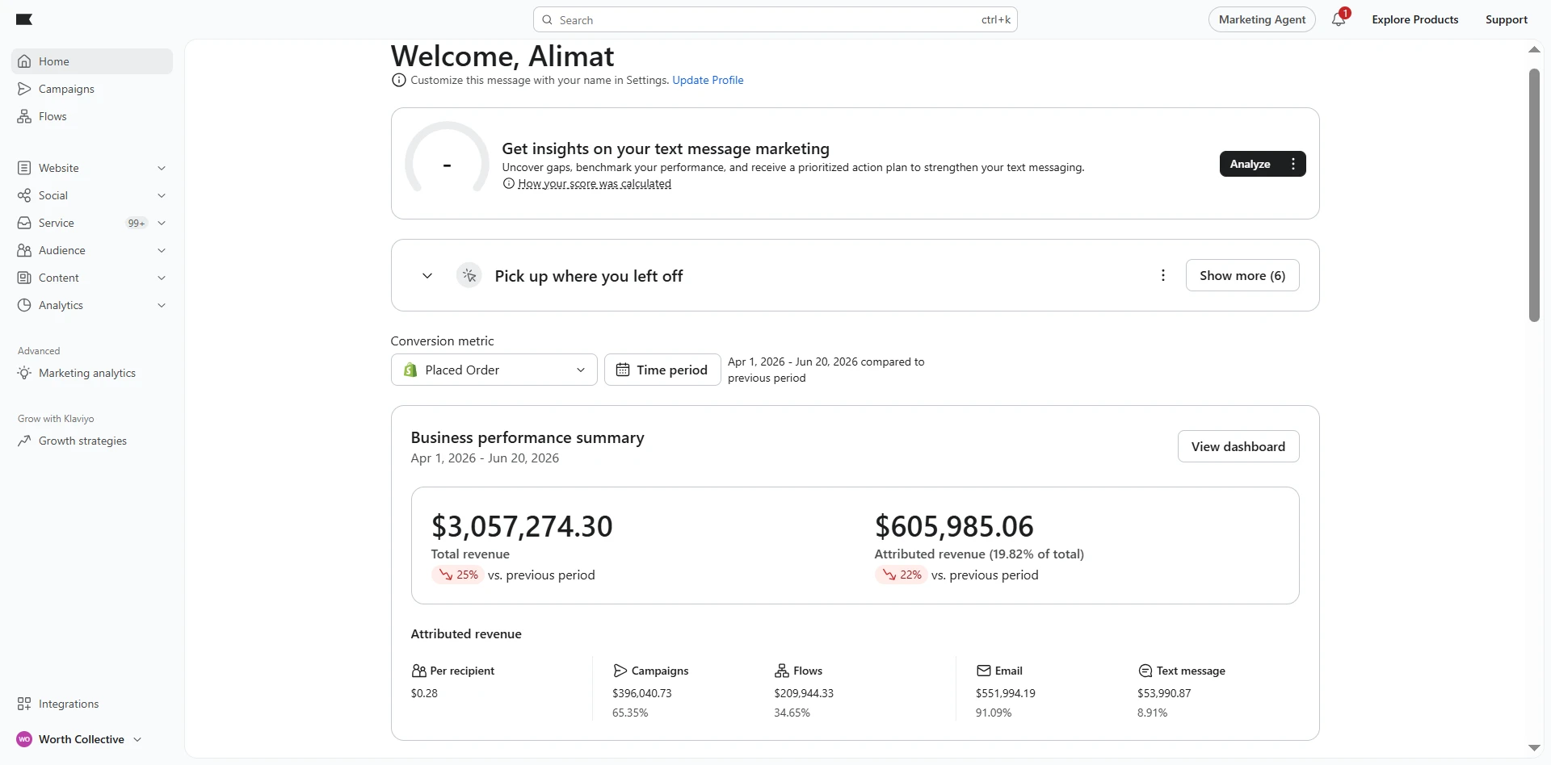Open the Placed Order conversion metric dropdown
This screenshot has width=1551, height=765.
click(494, 370)
